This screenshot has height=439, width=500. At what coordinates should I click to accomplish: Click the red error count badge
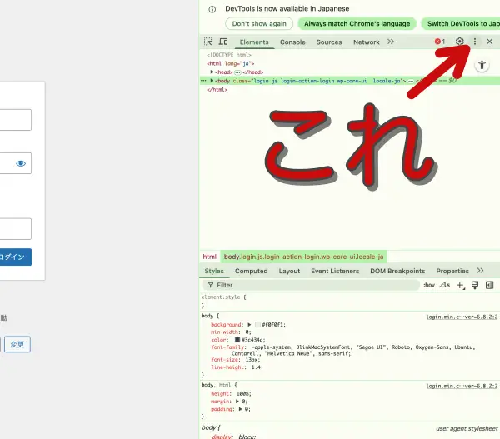point(438,42)
